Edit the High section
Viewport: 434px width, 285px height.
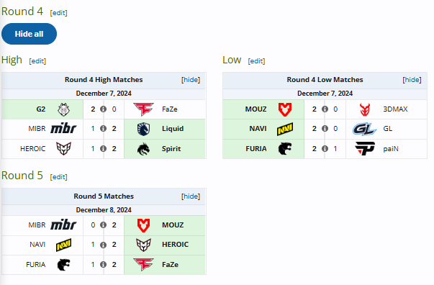tap(37, 61)
